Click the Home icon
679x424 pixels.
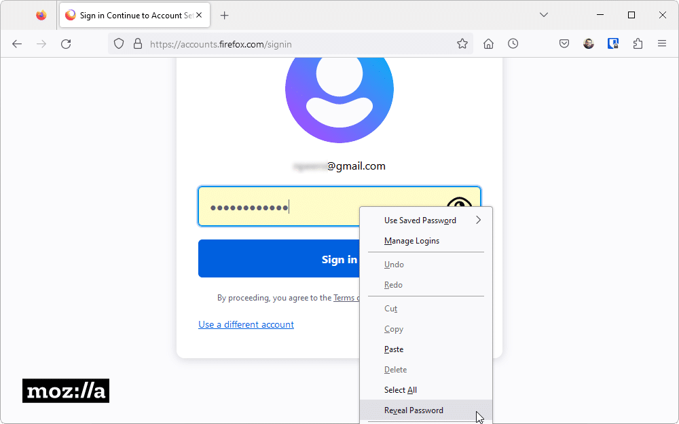coord(488,43)
